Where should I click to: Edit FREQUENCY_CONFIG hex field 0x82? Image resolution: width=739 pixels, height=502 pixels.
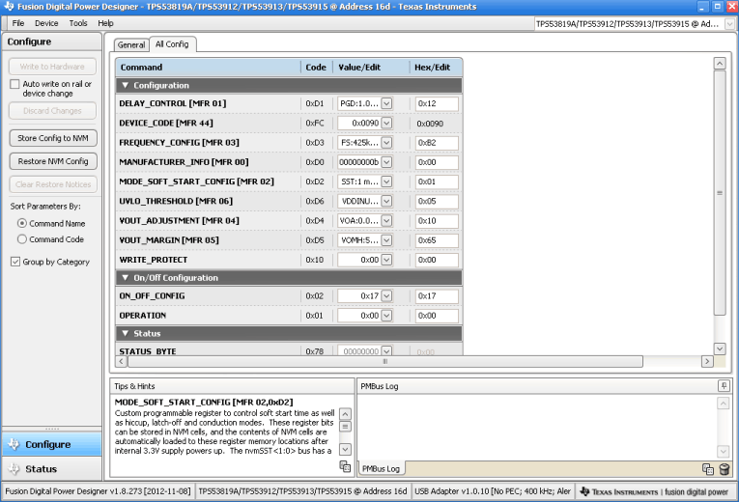coord(437,143)
